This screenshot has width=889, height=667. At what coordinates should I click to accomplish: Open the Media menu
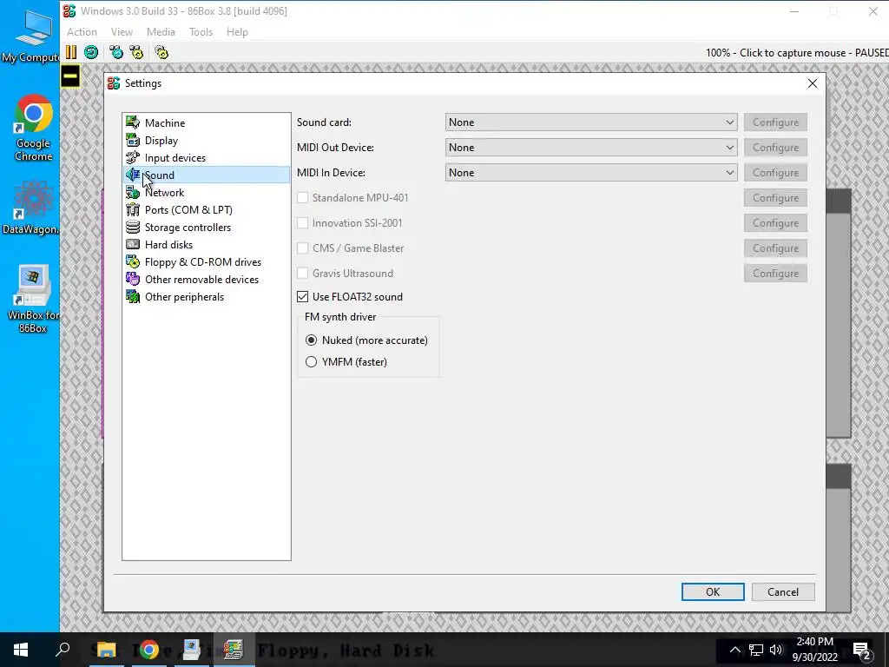[161, 32]
